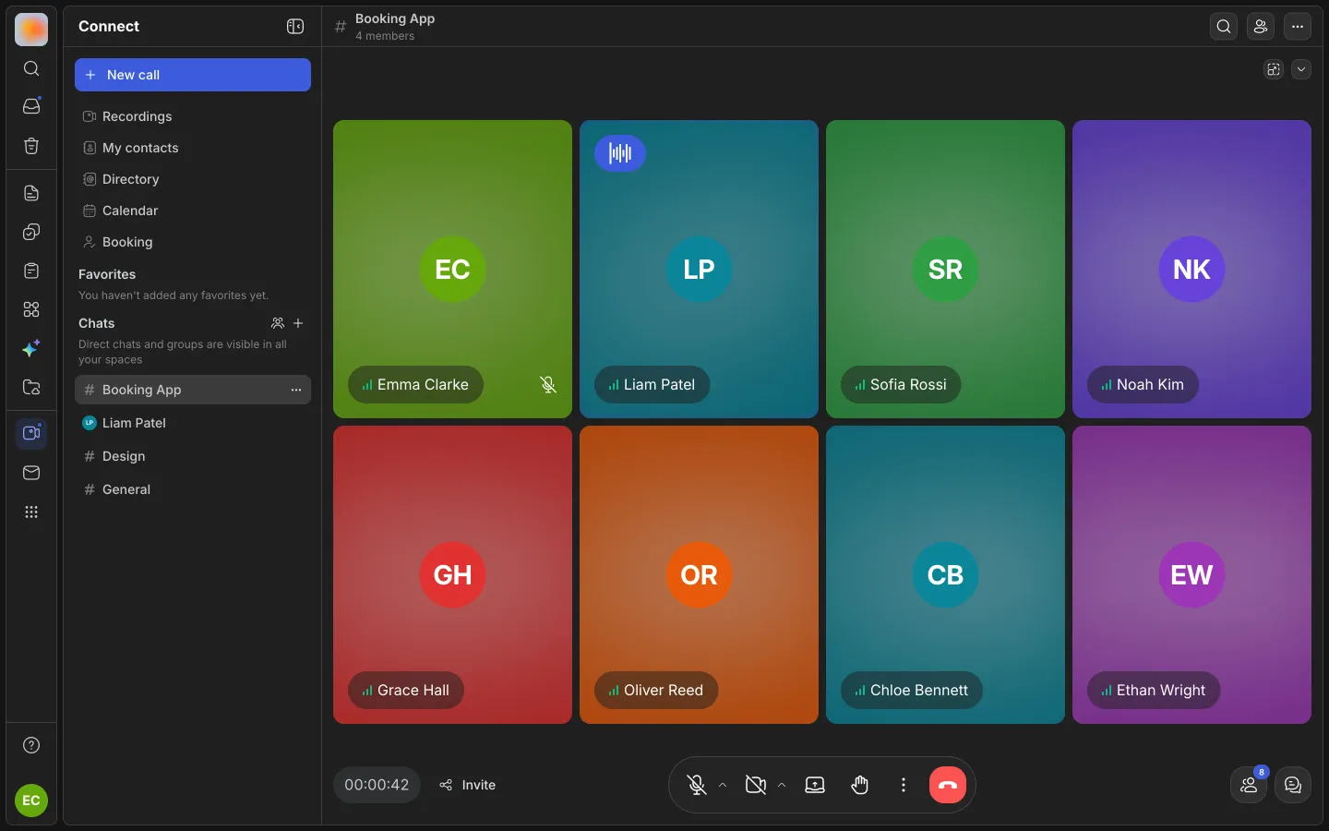
Task: Open the Booking item in the sidebar
Action: [193, 242]
